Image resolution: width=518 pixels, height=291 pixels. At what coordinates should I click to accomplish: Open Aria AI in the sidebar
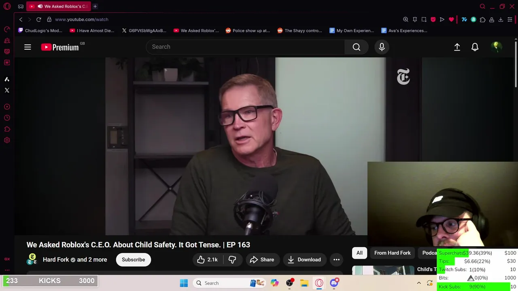click(7, 79)
